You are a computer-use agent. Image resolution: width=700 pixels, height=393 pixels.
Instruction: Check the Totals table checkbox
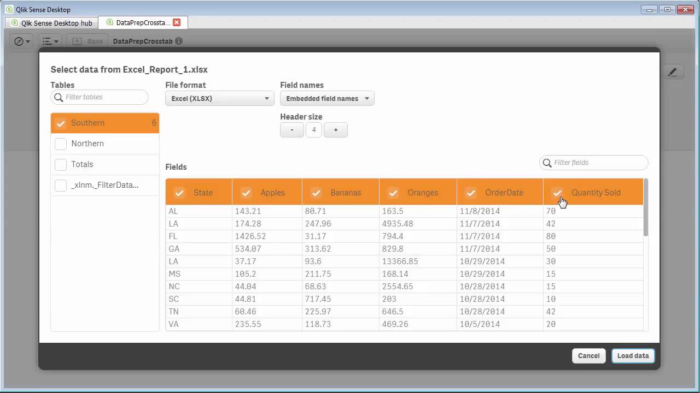click(61, 164)
